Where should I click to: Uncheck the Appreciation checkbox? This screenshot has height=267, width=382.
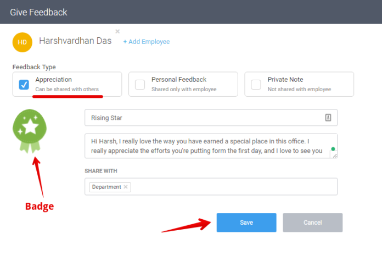click(24, 85)
